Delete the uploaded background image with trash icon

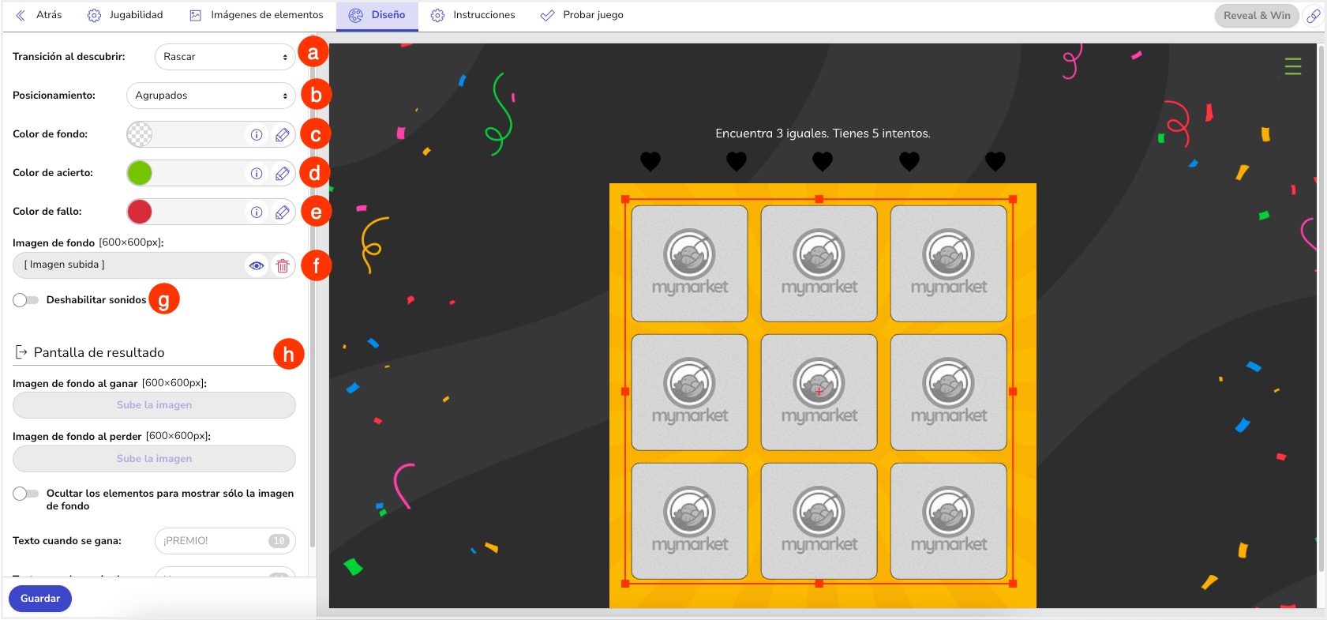[283, 265]
